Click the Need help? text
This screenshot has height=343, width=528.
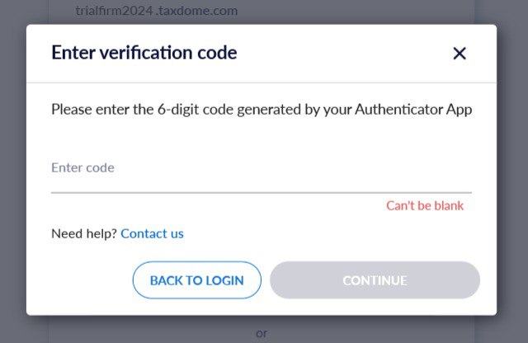[84, 233]
